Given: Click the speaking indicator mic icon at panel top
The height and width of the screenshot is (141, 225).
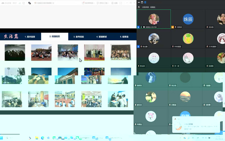Looking at the screenshot, I should coord(139,7).
